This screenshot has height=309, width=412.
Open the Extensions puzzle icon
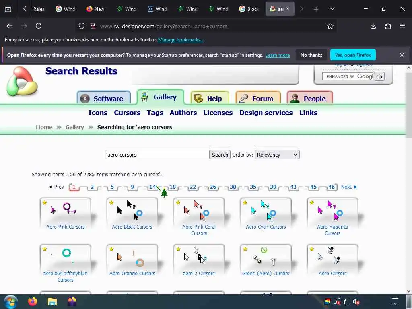point(388,26)
